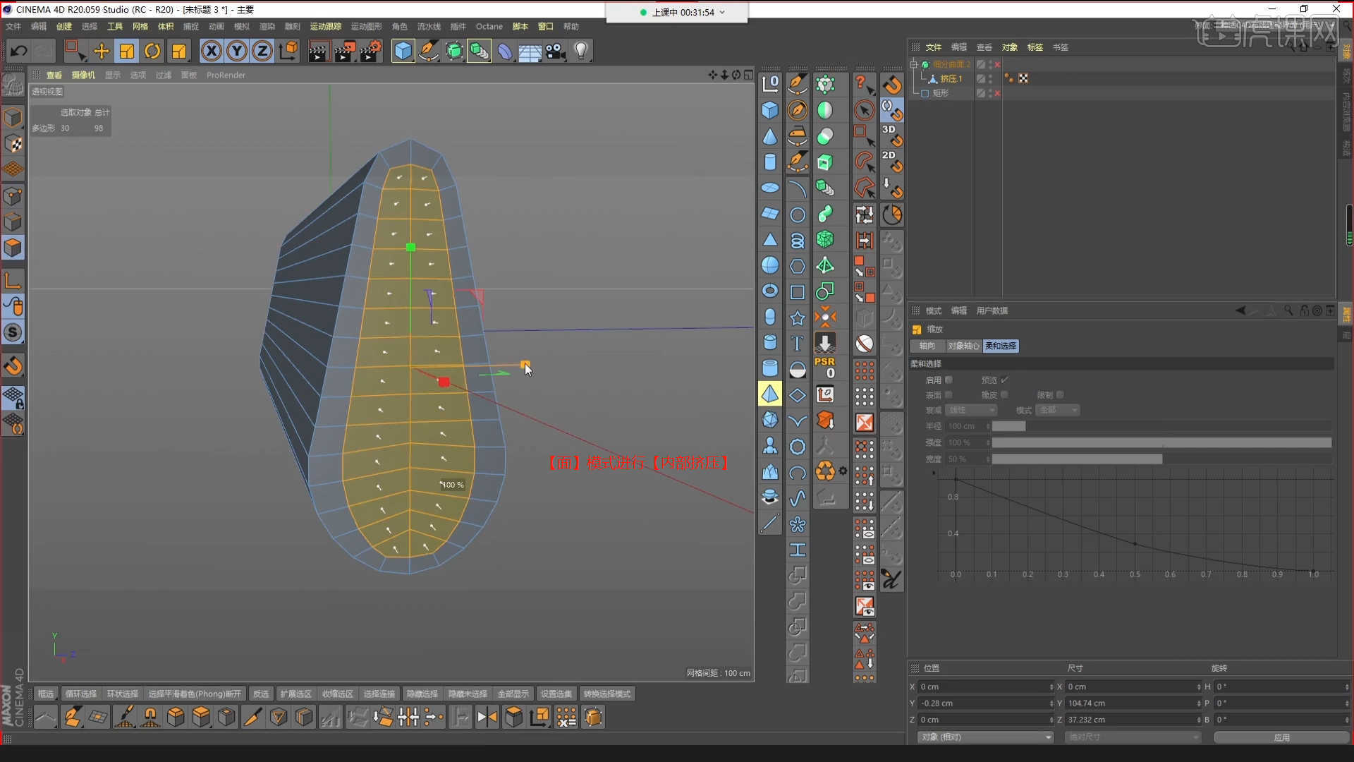The height and width of the screenshot is (762, 1354).
Task: Click the star spline icon
Action: tap(797, 317)
